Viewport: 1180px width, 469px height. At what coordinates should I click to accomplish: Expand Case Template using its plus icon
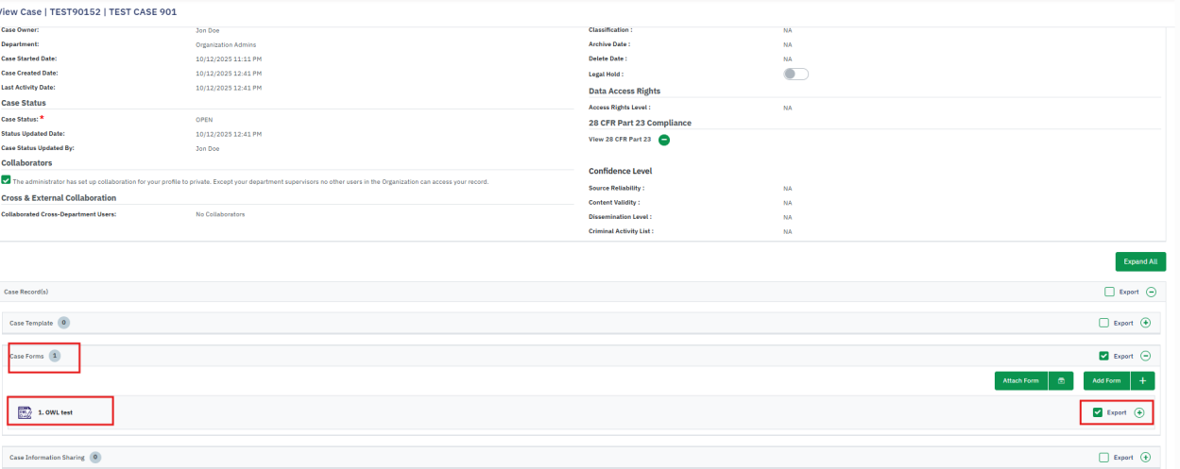coord(1145,323)
